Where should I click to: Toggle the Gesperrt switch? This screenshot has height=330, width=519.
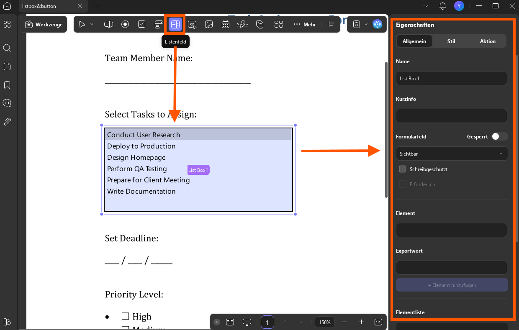click(499, 136)
